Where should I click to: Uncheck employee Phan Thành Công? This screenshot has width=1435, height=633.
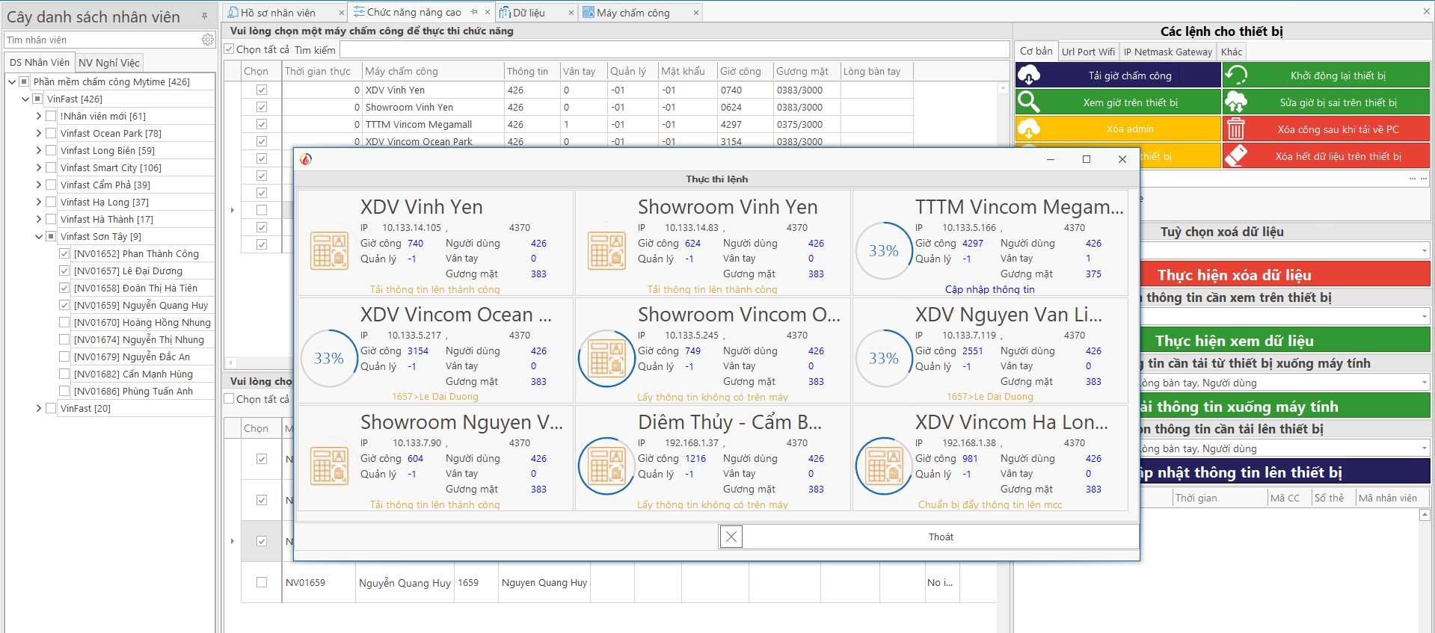[64, 254]
